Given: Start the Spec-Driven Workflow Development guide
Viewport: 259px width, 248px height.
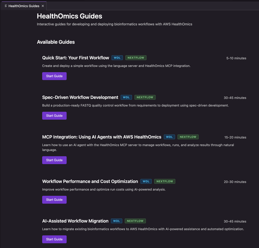Looking at the screenshot, I should click(54, 116).
